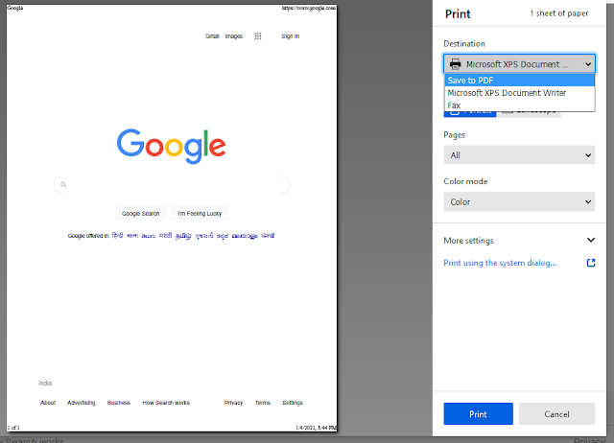Click the printer icon in Destination field

455,64
